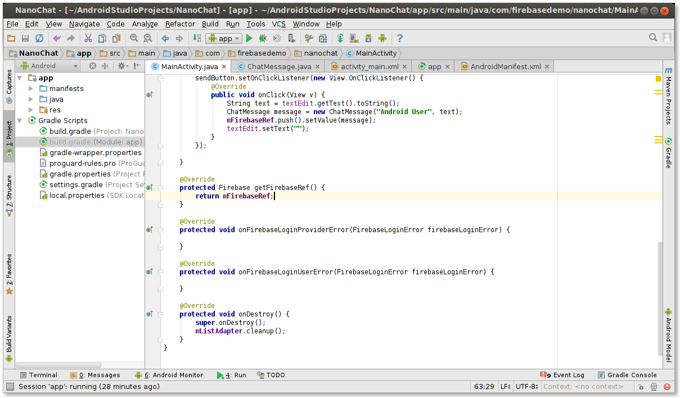The height and width of the screenshot is (398, 680).
Task: Expand the java folder
Action: coord(31,99)
